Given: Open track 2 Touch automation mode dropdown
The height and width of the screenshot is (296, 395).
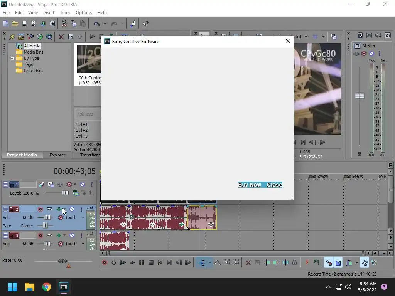Looking at the screenshot, I should (83, 217).
